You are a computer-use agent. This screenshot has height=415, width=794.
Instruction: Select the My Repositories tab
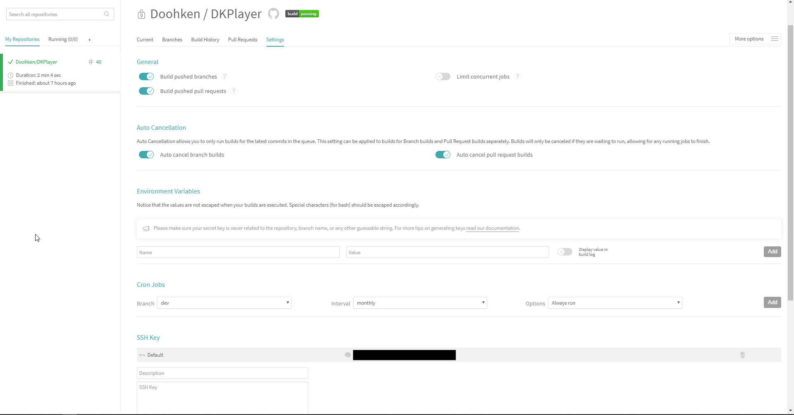[22, 39]
